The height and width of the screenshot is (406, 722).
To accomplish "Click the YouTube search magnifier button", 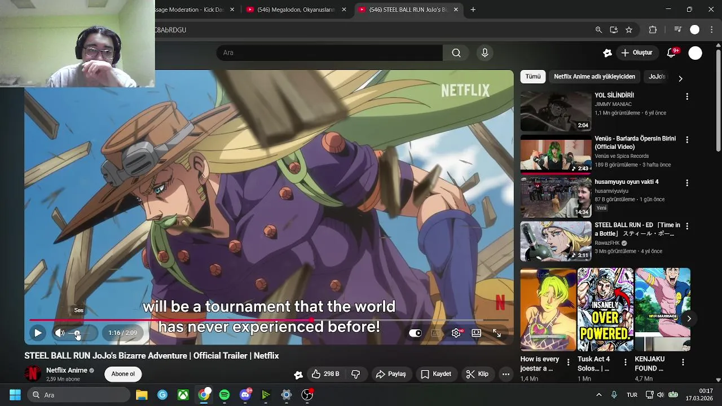I will [456, 53].
